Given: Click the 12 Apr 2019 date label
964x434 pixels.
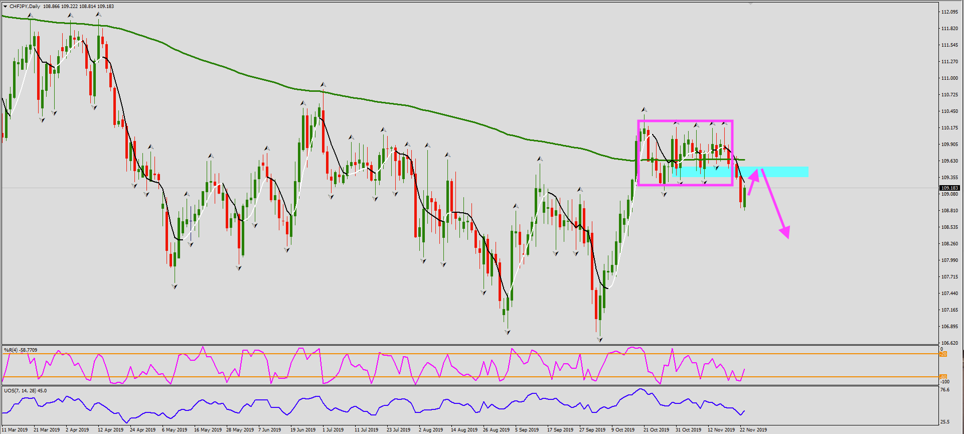Looking at the screenshot, I should click(111, 430).
